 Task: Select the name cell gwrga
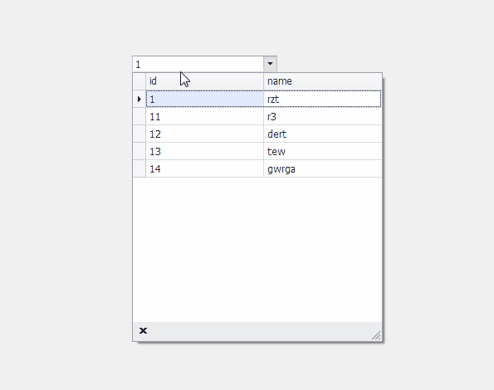coord(323,168)
